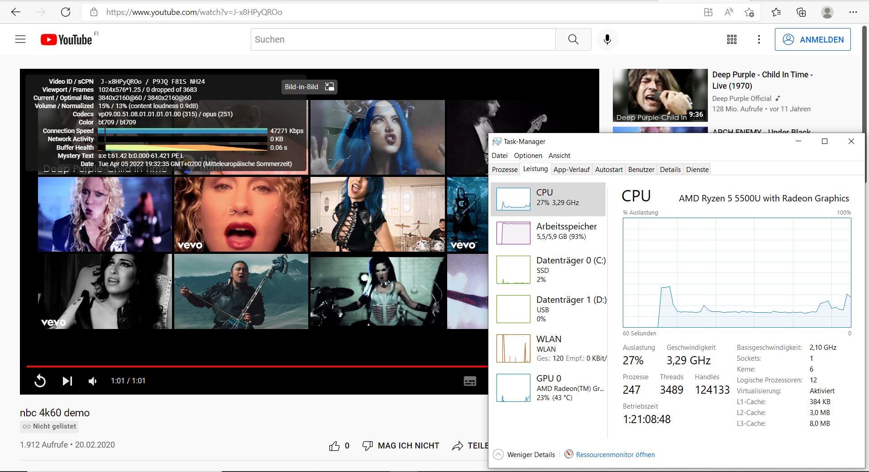869x472 pixels.
Task: Select Arbeitsspeicher performance item
Action: pyautogui.click(x=548, y=233)
